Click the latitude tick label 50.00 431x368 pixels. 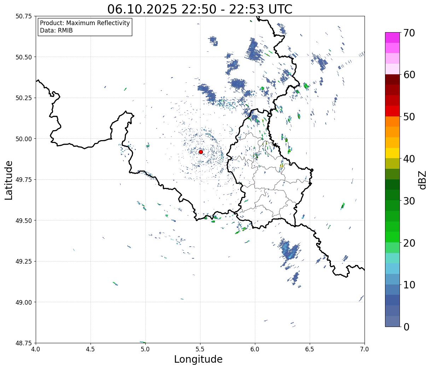(24, 139)
